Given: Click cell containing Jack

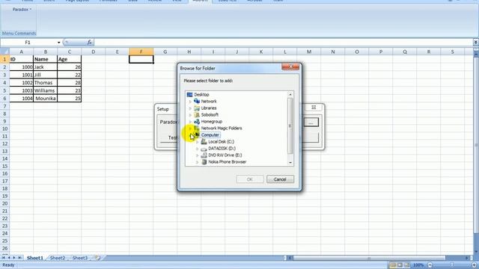Looking at the screenshot, I should pyautogui.click(x=45, y=67).
